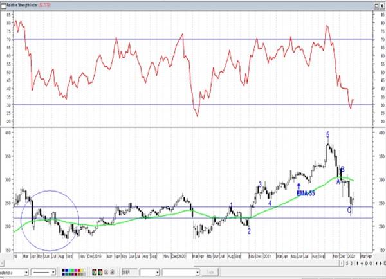Pick the grey color swatch in the palette
Viewport: 386px width, 279px height.
[x=84, y=274]
